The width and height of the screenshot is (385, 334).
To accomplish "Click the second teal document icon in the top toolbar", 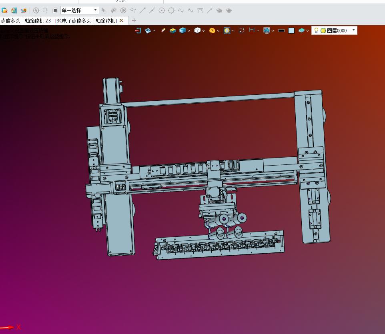I will click(x=14, y=10).
